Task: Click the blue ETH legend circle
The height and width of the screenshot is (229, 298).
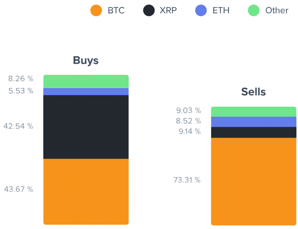Action: 201,10
